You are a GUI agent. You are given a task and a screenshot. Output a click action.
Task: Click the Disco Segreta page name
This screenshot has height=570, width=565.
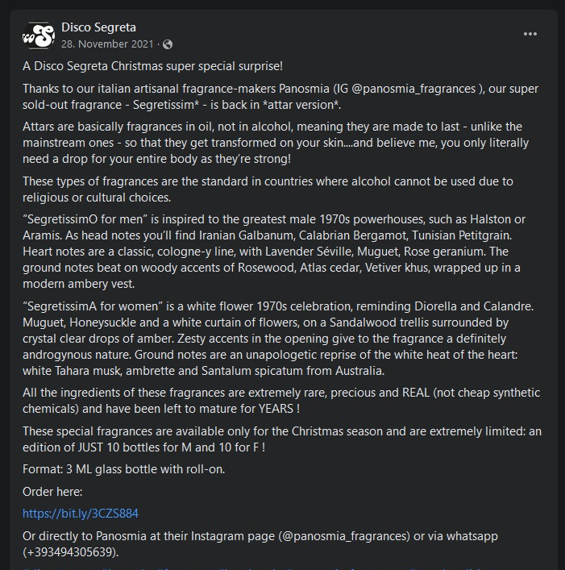[98, 28]
